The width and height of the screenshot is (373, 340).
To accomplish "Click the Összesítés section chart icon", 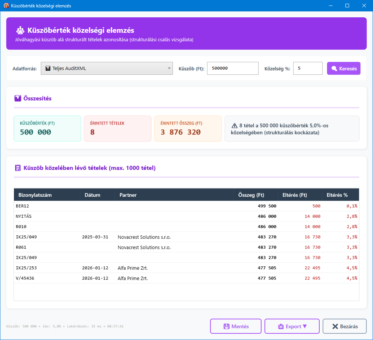I will click(18, 98).
